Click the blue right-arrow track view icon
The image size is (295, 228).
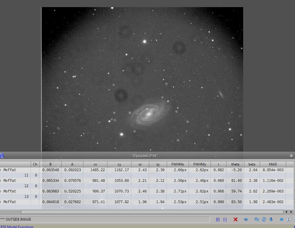coord(246,219)
